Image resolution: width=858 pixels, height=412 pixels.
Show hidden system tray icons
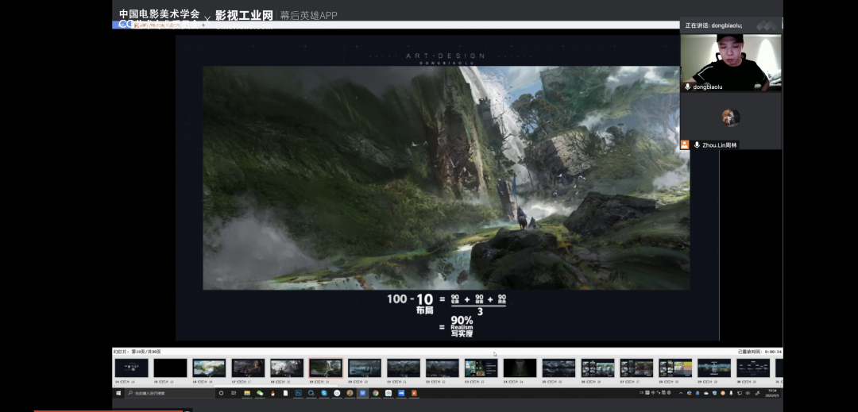pyautogui.click(x=681, y=393)
